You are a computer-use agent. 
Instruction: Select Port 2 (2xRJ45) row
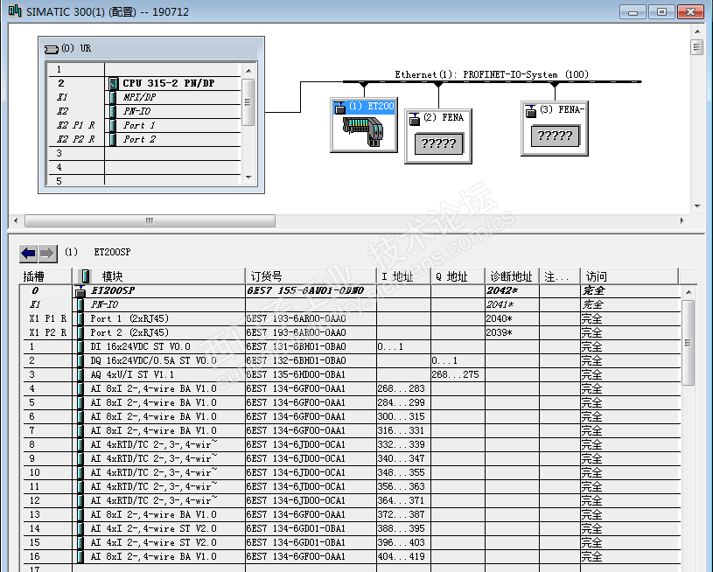pos(350,333)
